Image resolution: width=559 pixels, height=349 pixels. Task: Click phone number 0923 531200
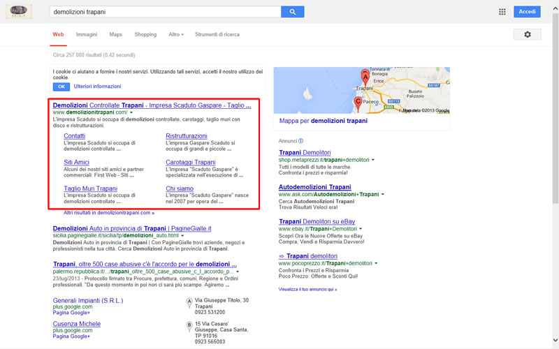(210, 312)
